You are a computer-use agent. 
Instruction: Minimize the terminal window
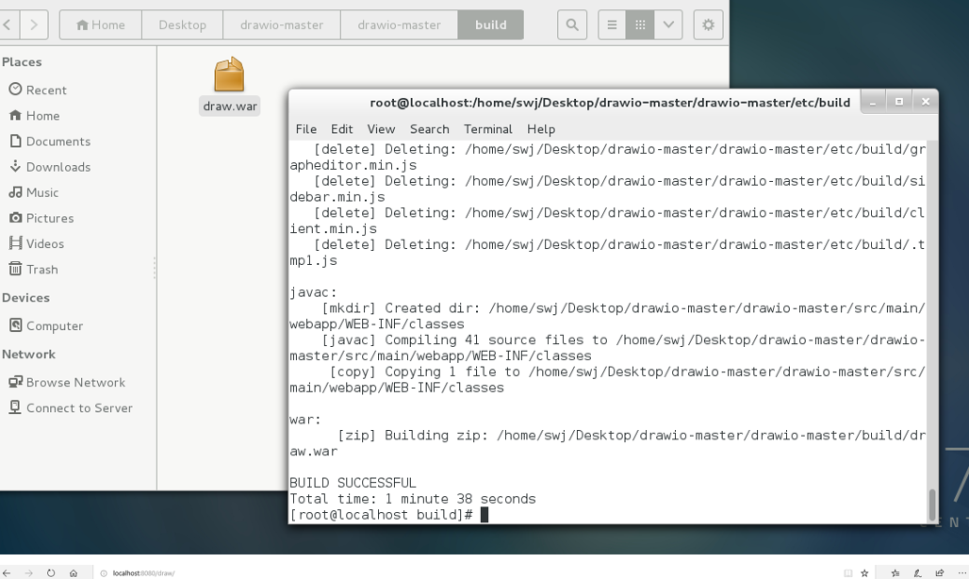point(873,102)
